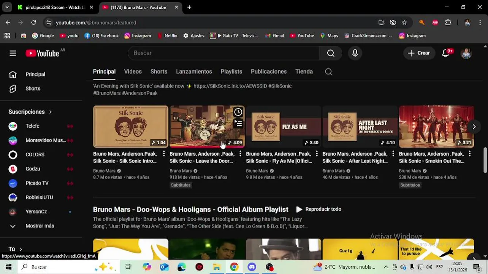Image resolution: width=488 pixels, height=274 pixels.
Task: Open the account avatar menu
Action: pyautogui.click(x=466, y=53)
